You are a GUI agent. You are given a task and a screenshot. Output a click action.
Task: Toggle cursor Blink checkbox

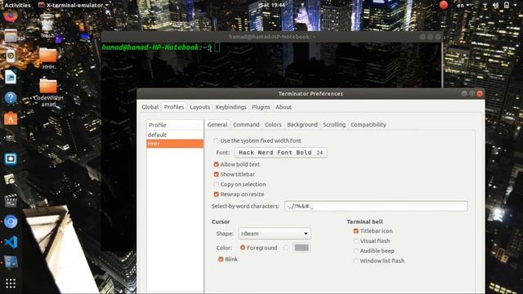pyautogui.click(x=221, y=260)
